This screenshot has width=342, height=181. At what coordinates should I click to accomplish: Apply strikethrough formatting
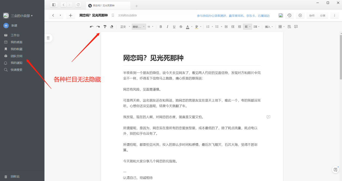click(x=181, y=26)
